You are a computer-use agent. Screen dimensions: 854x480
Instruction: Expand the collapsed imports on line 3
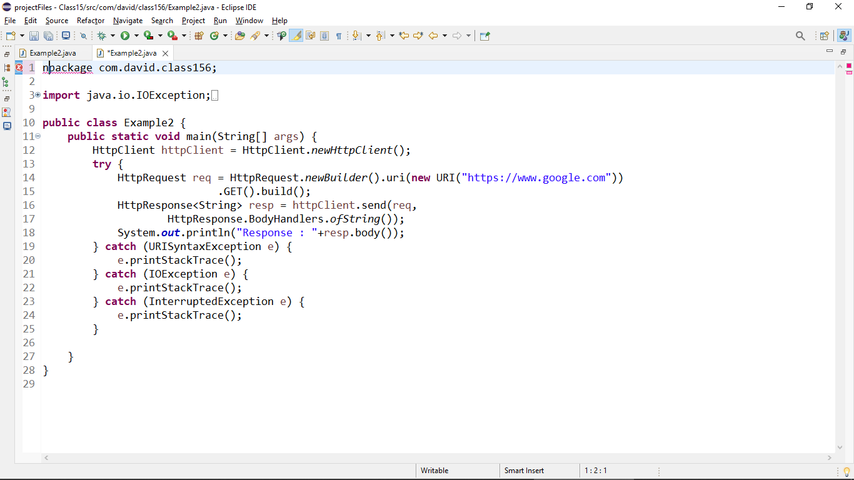pyautogui.click(x=37, y=94)
